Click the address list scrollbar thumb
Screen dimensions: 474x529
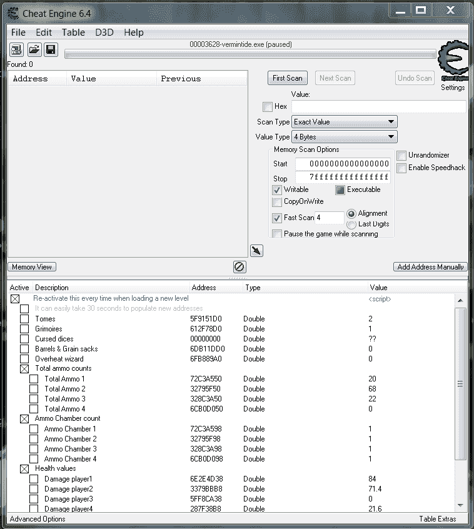460,383
